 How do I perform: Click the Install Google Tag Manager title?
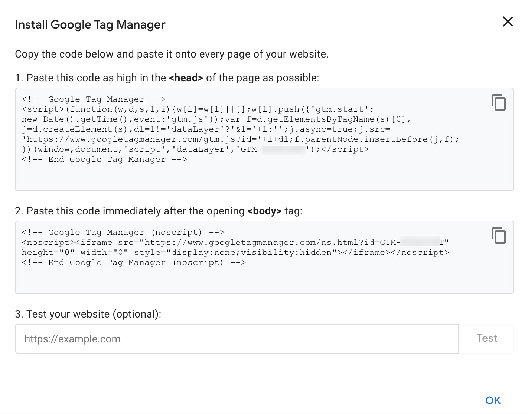click(90, 24)
